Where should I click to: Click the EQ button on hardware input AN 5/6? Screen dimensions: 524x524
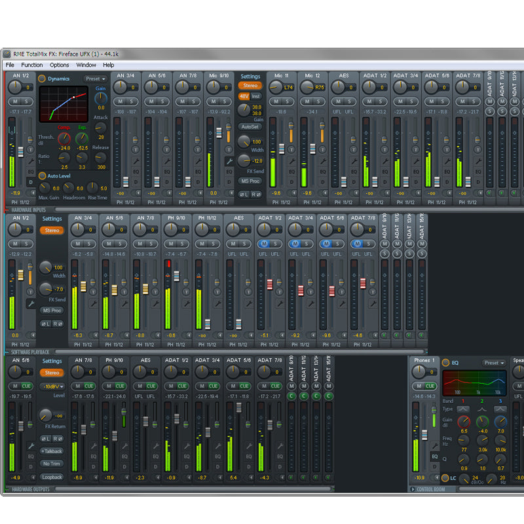(x=167, y=172)
